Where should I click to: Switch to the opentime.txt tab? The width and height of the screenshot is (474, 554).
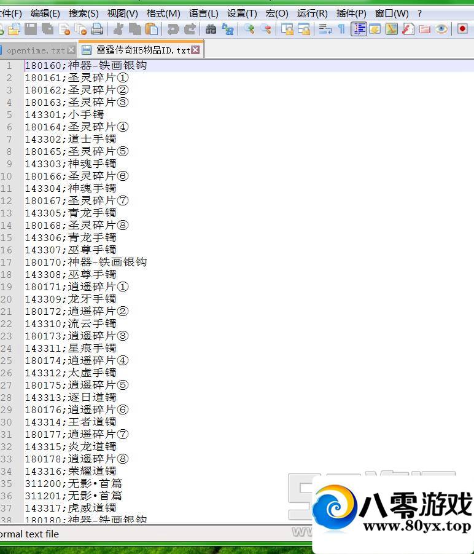36,50
